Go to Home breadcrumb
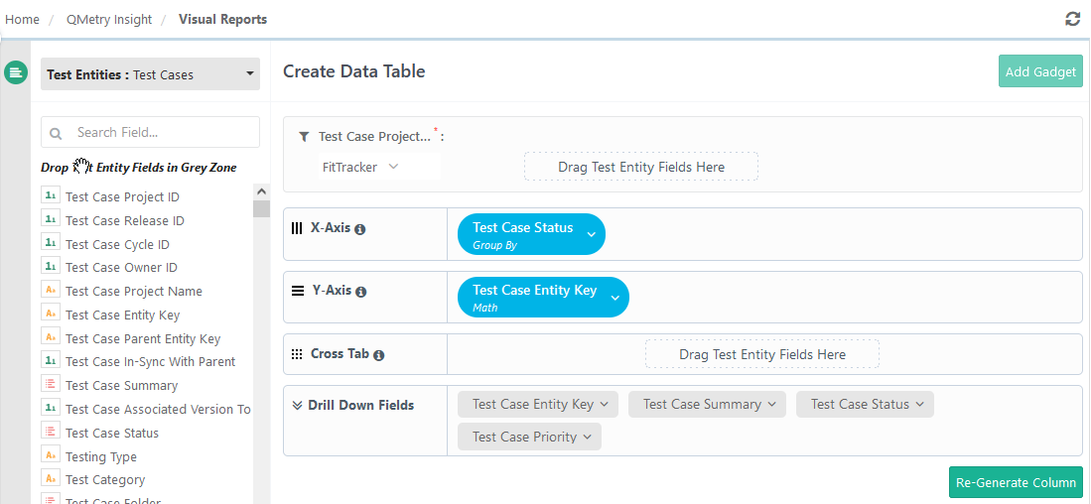This screenshot has height=504, width=1091. [x=22, y=19]
